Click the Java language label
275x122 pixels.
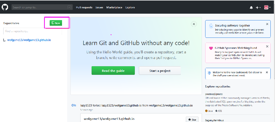click(x=209, y=111)
